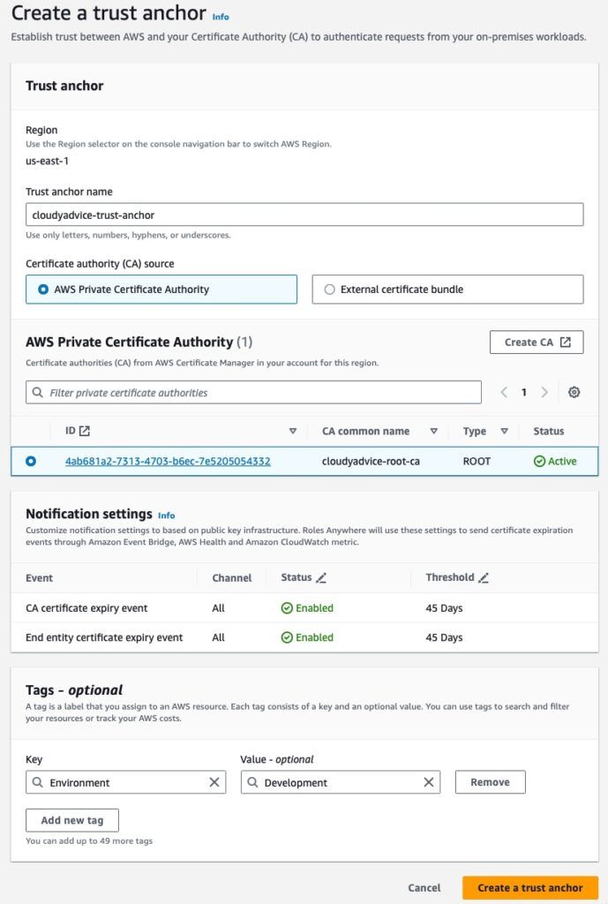The width and height of the screenshot is (608, 904).
Task: Clear the Development value with X icon
Action: (429, 782)
